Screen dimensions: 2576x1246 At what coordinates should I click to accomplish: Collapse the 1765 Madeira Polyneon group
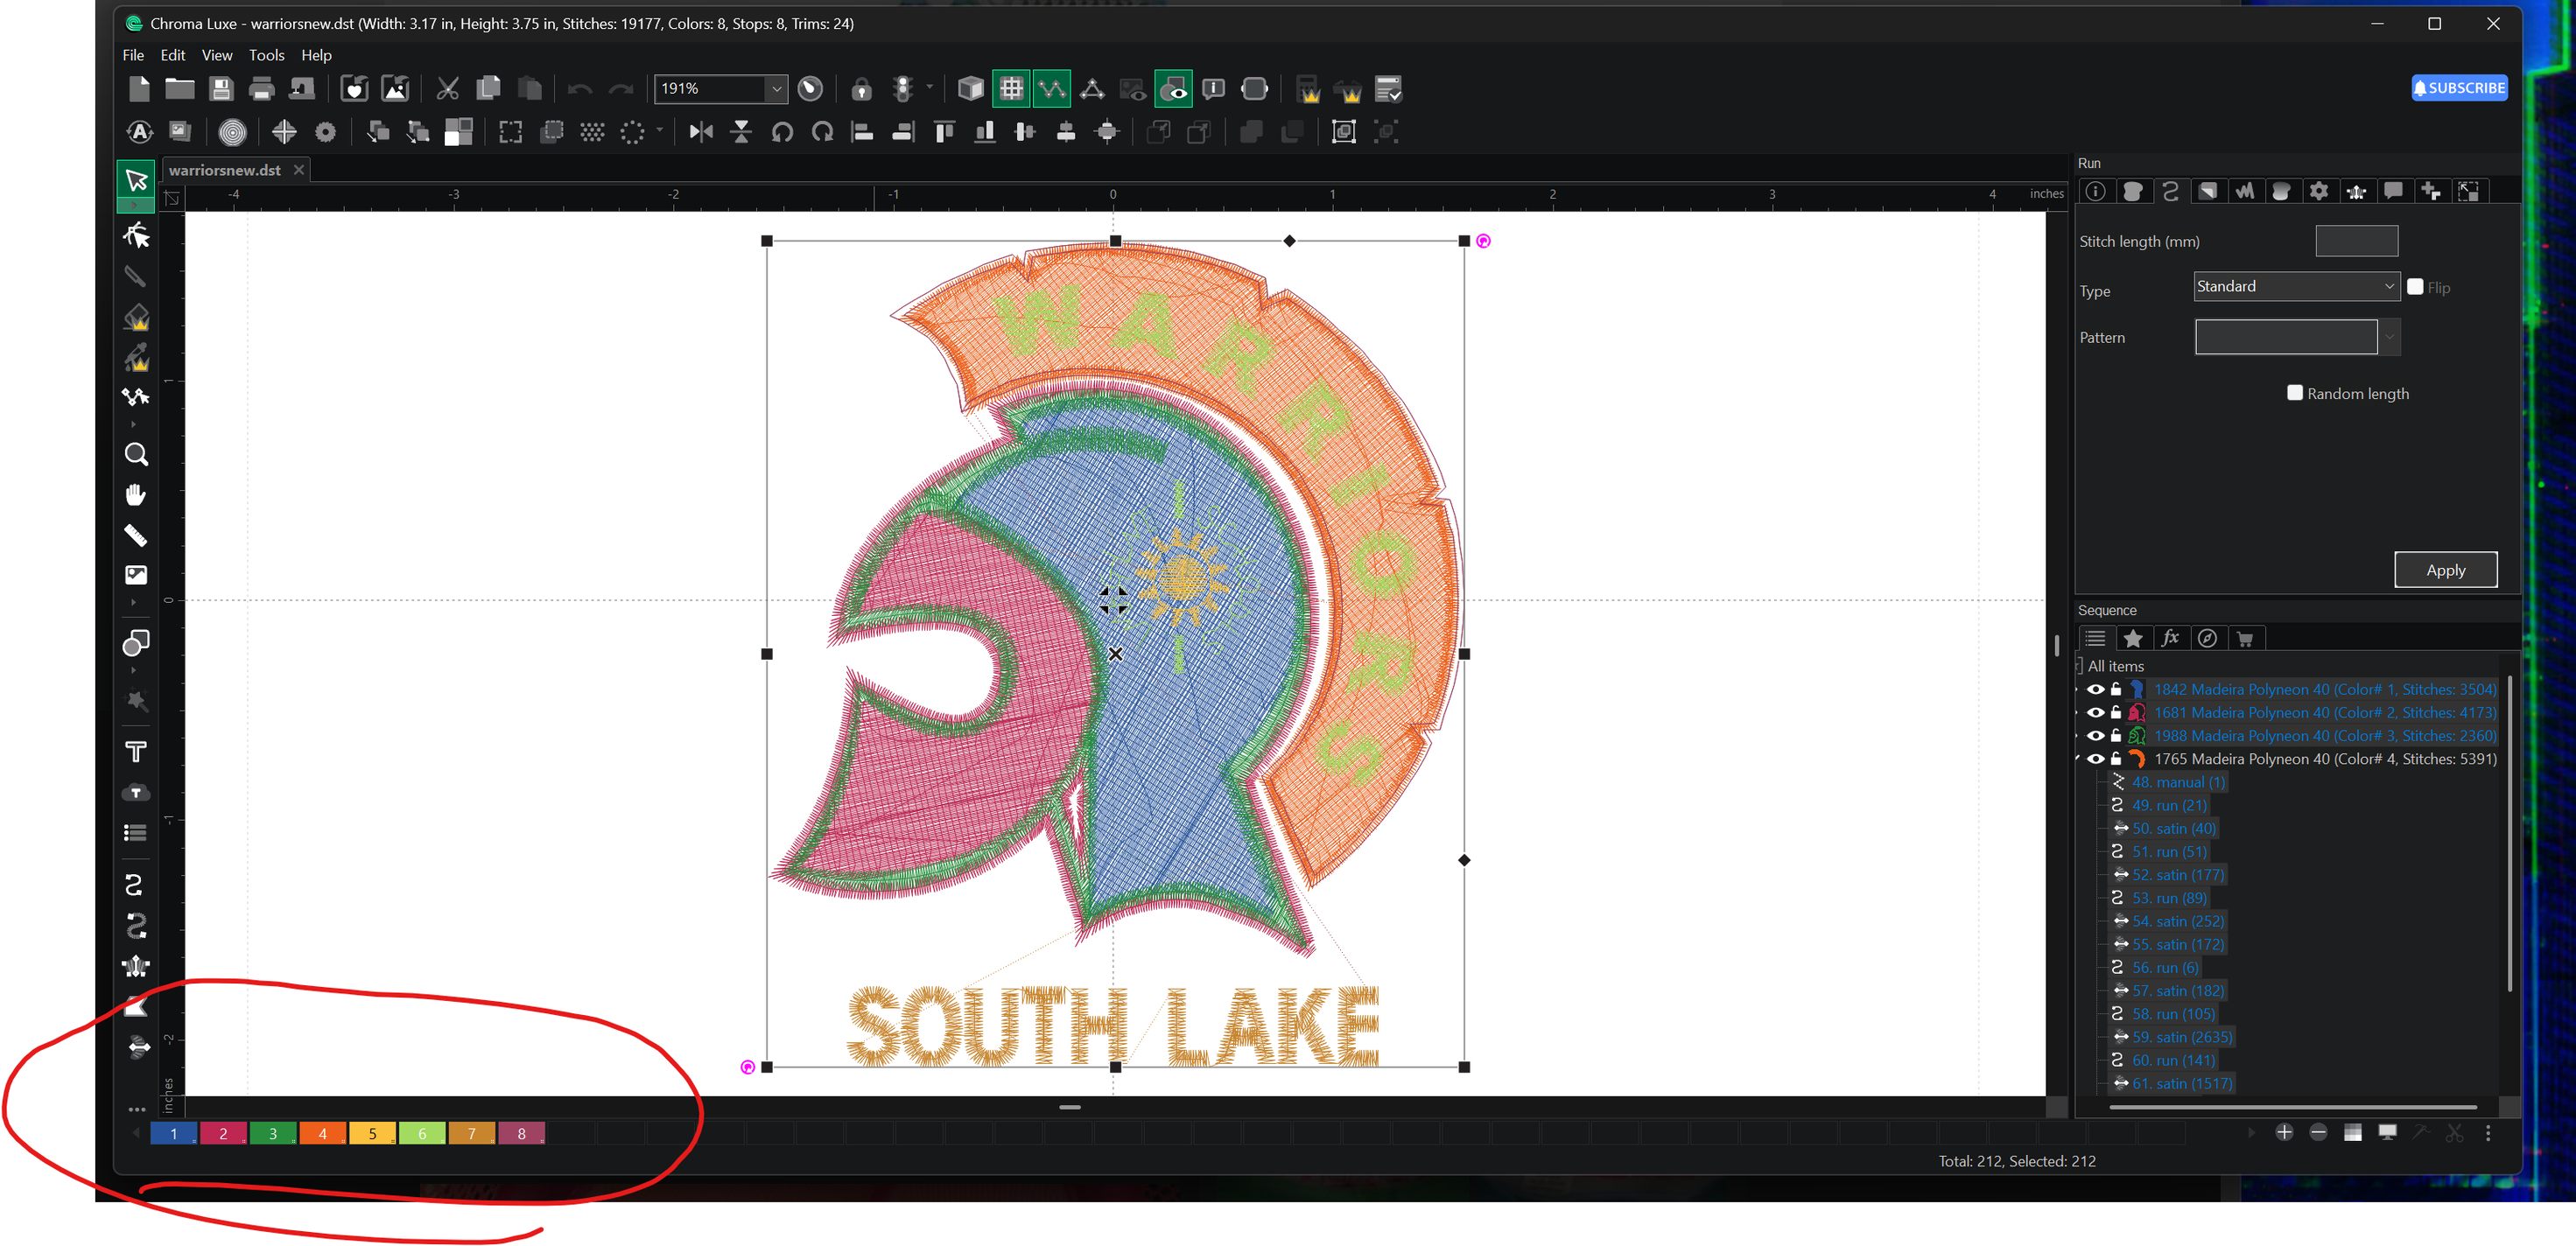coord(2078,758)
